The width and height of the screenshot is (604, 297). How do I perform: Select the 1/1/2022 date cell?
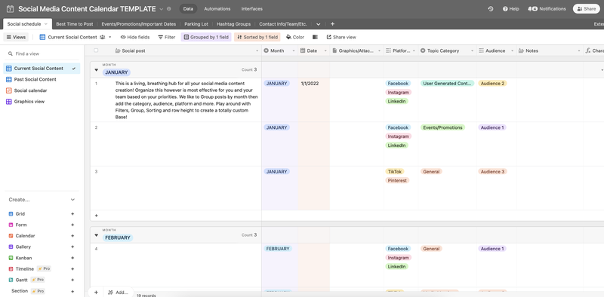314,100
